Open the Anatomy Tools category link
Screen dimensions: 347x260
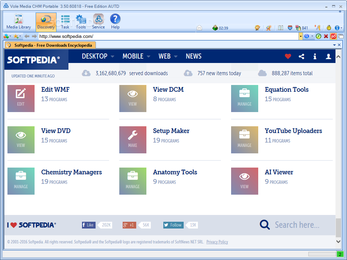[x=175, y=172]
